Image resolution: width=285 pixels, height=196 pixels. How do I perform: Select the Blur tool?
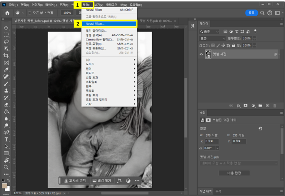tap(6, 118)
